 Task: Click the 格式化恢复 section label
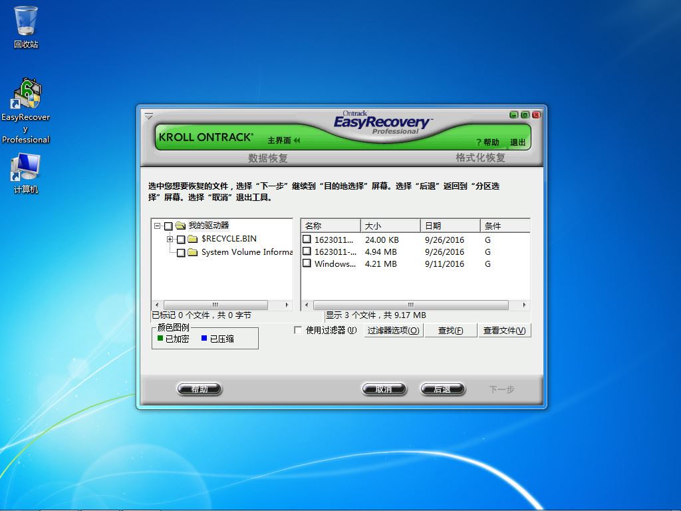480,157
